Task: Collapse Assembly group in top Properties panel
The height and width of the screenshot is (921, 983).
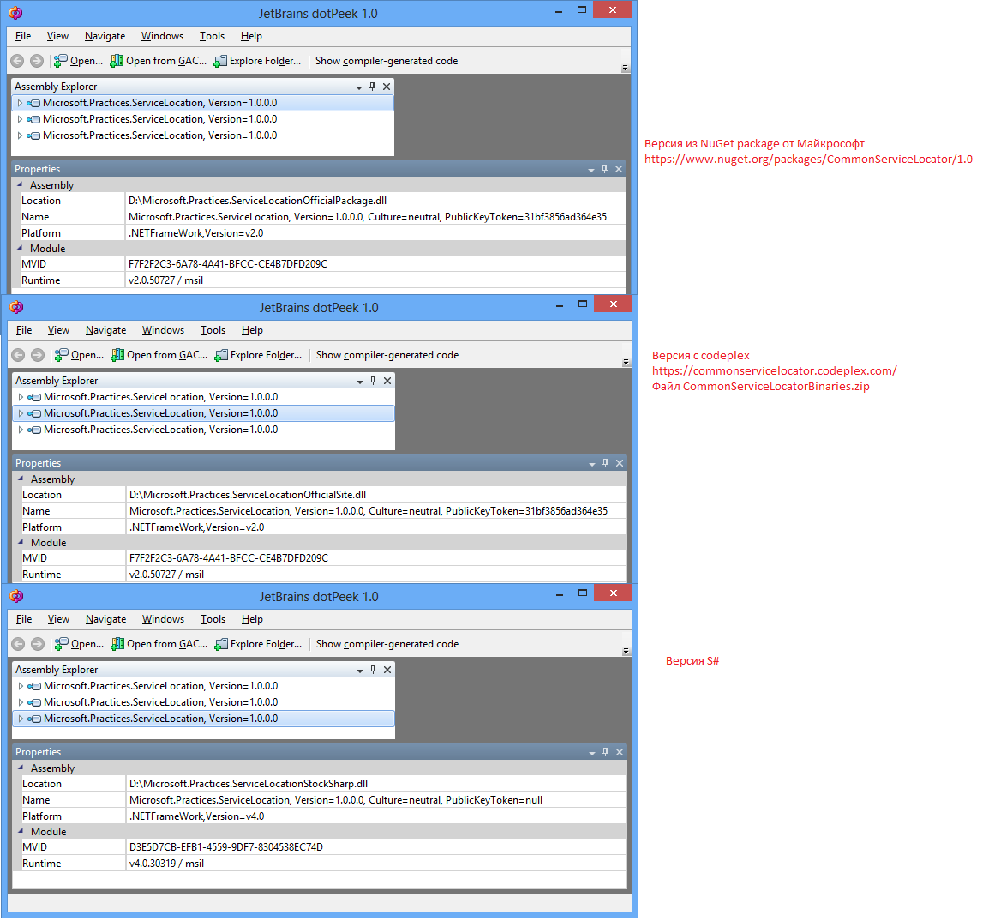Action: coord(20,184)
